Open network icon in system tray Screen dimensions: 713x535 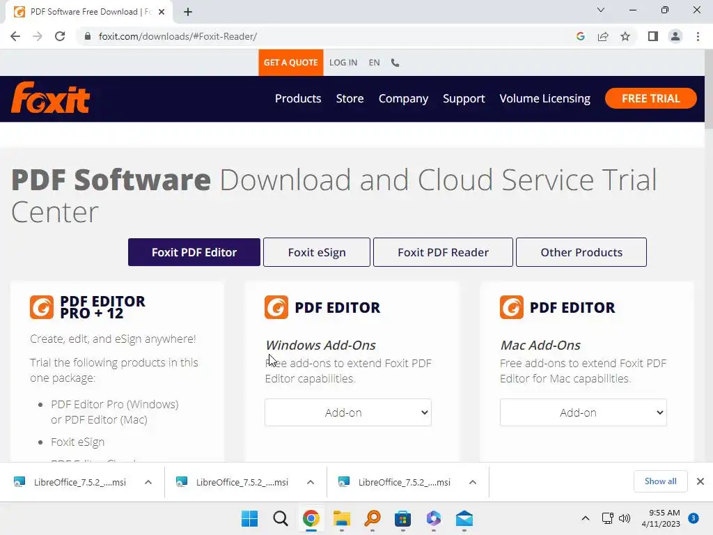(x=607, y=518)
